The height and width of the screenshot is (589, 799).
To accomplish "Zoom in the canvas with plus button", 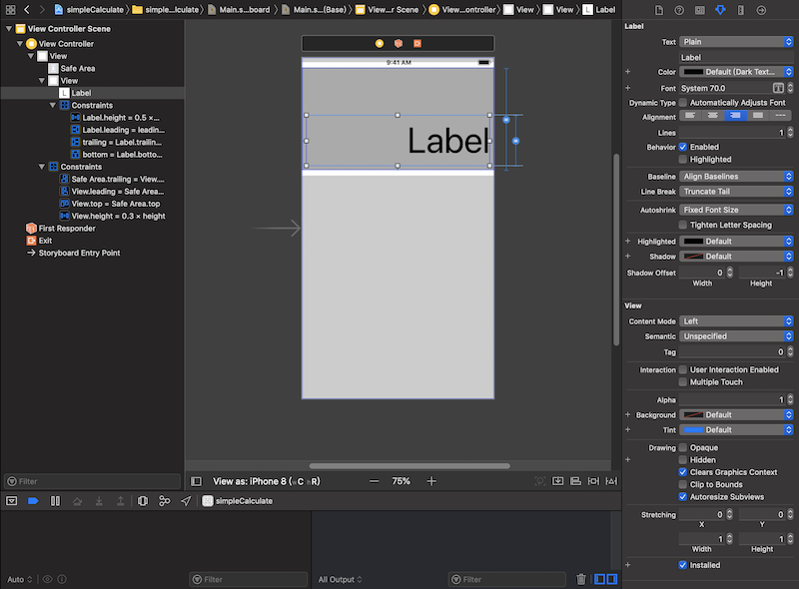I will (431, 481).
